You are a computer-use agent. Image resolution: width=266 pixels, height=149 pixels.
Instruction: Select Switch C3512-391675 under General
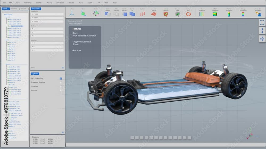[15, 35]
